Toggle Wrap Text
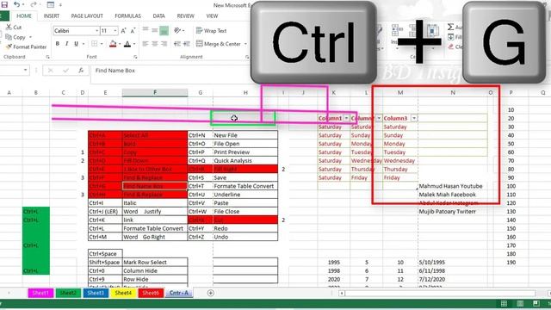This screenshot has height=310, width=551. [x=211, y=31]
